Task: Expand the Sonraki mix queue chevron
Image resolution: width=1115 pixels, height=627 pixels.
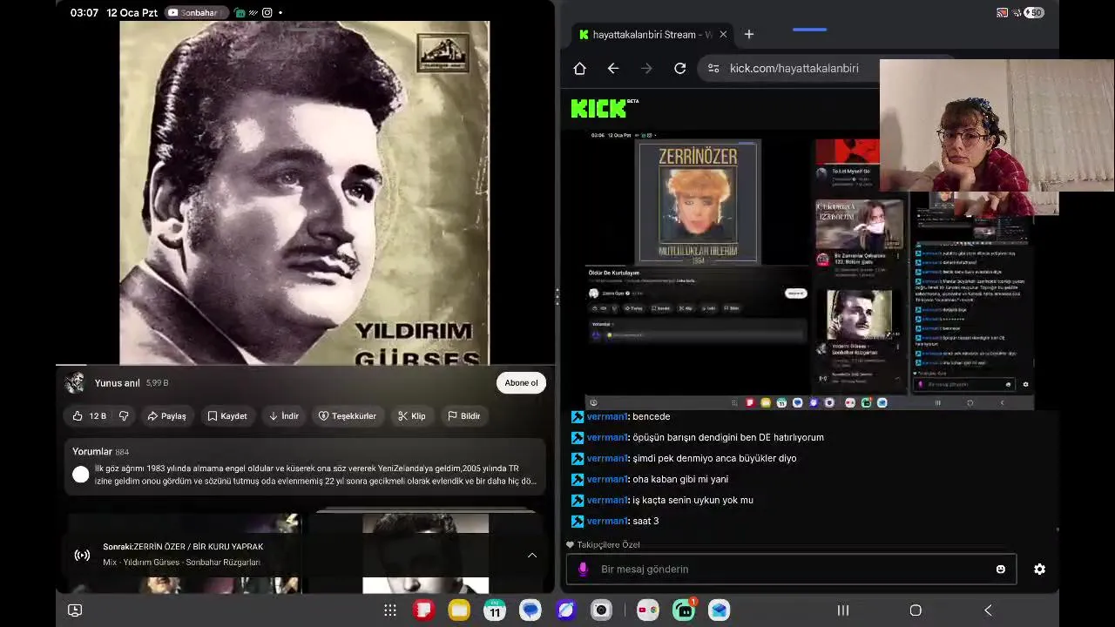Action: tap(532, 555)
